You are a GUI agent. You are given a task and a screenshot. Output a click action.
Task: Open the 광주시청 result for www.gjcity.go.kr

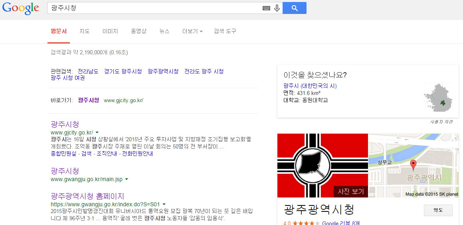click(65, 124)
